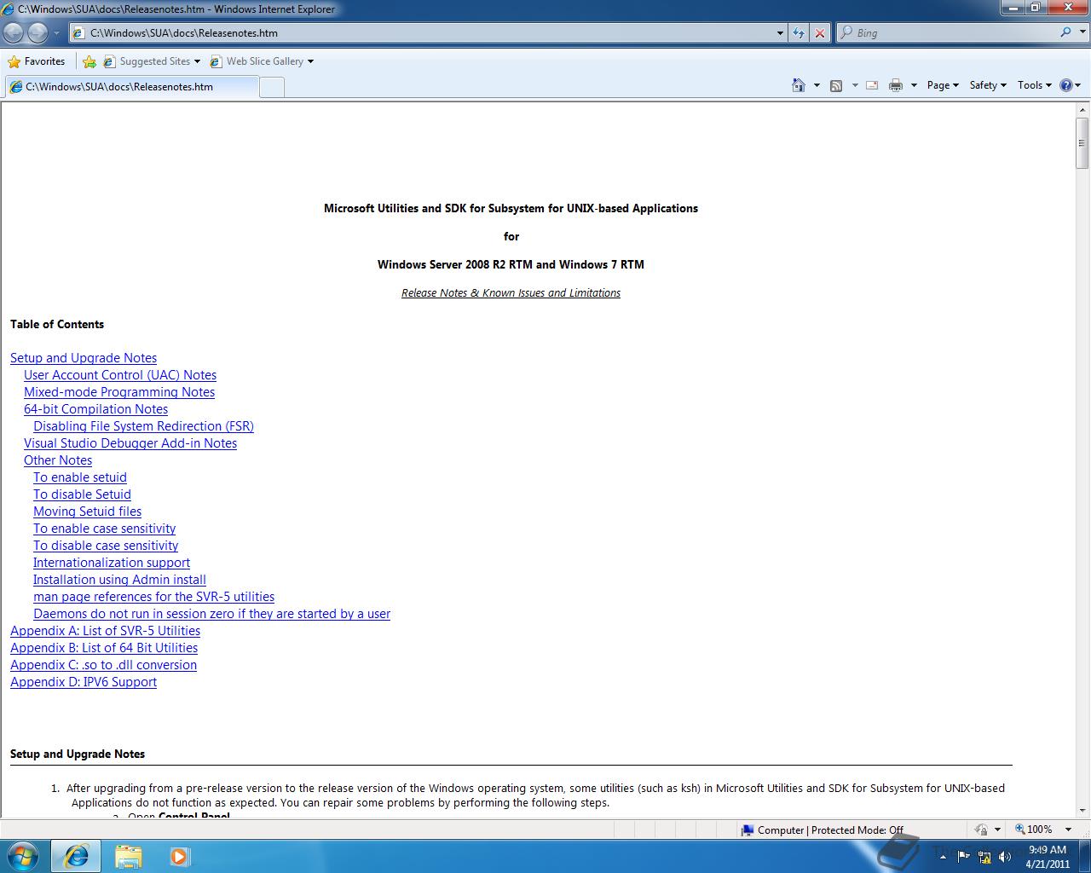Screen dimensions: 1091x873
Task: Open the Safety menu
Action: click(988, 85)
